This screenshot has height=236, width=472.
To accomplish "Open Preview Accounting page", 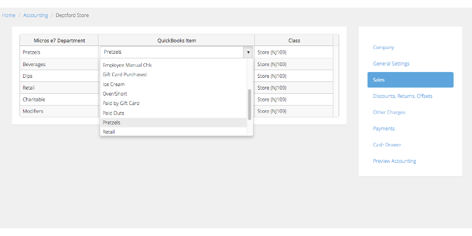I will coord(394,161).
